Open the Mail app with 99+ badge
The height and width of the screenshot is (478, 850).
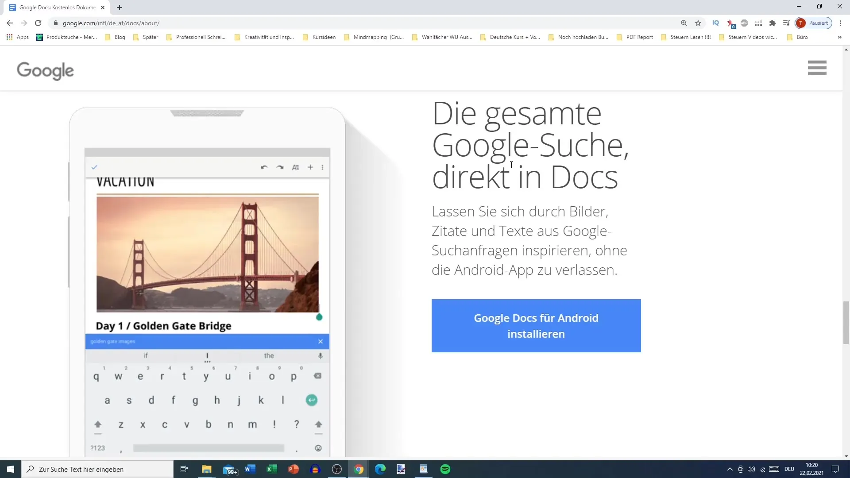tap(229, 469)
